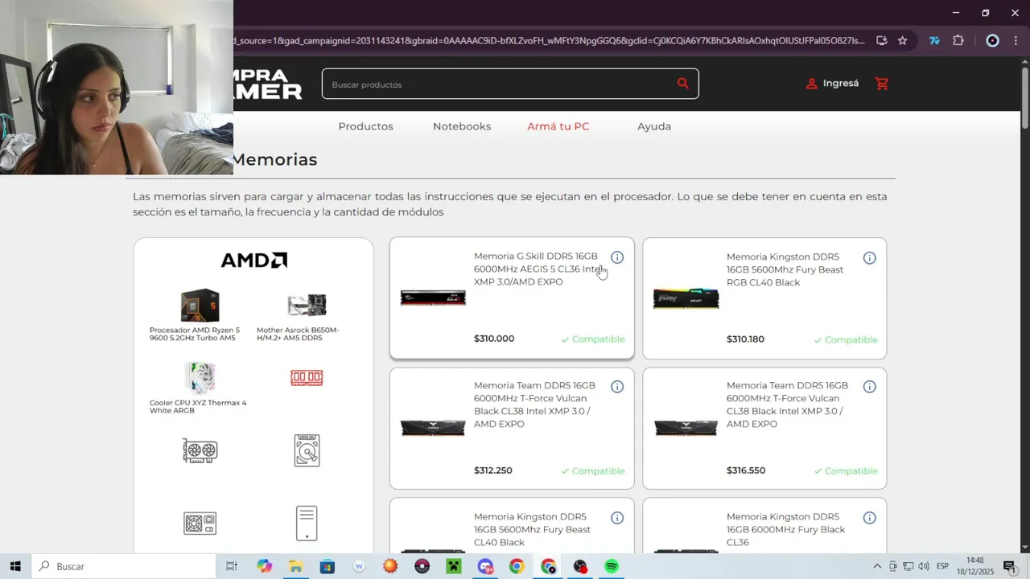Open the Ayuda menu item
The width and height of the screenshot is (1030, 579).
pyautogui.click(x=654, y=126)
